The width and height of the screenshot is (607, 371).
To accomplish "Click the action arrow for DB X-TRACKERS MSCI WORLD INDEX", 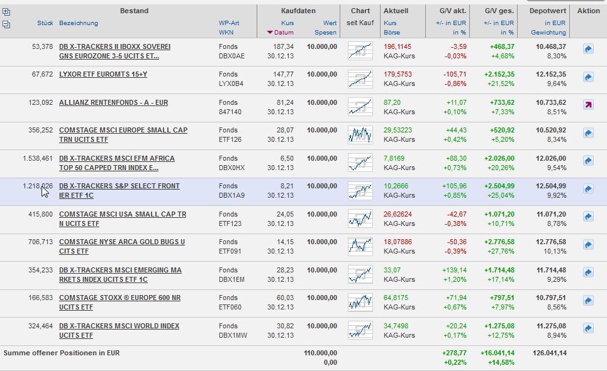I will [588, 328].
